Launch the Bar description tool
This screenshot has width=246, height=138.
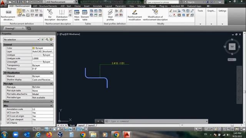click(x=50, y=15)
